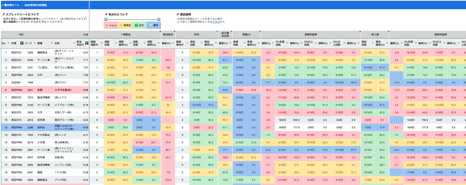Select the 162.5 payout ratio cell
Image resolution: width=466 pixels, height=185 pixels.
click(168, 60)
